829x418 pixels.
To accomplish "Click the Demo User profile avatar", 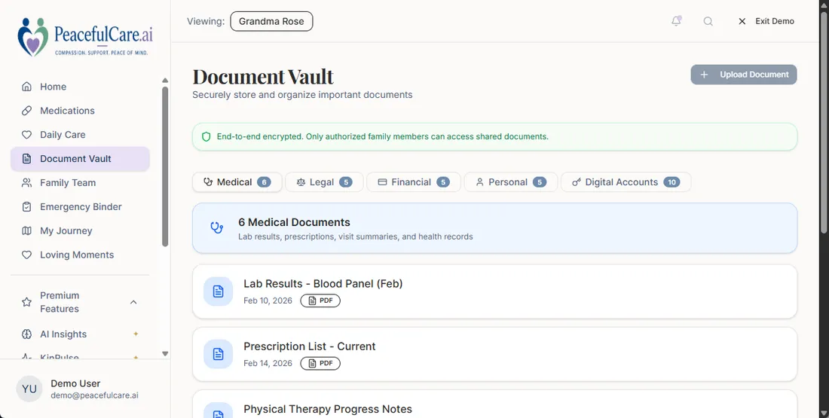I will pyautogui.click(x=29, y=389).
